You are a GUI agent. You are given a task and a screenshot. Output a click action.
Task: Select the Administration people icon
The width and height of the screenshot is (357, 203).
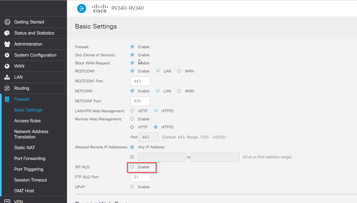click(x=7, y=44)
